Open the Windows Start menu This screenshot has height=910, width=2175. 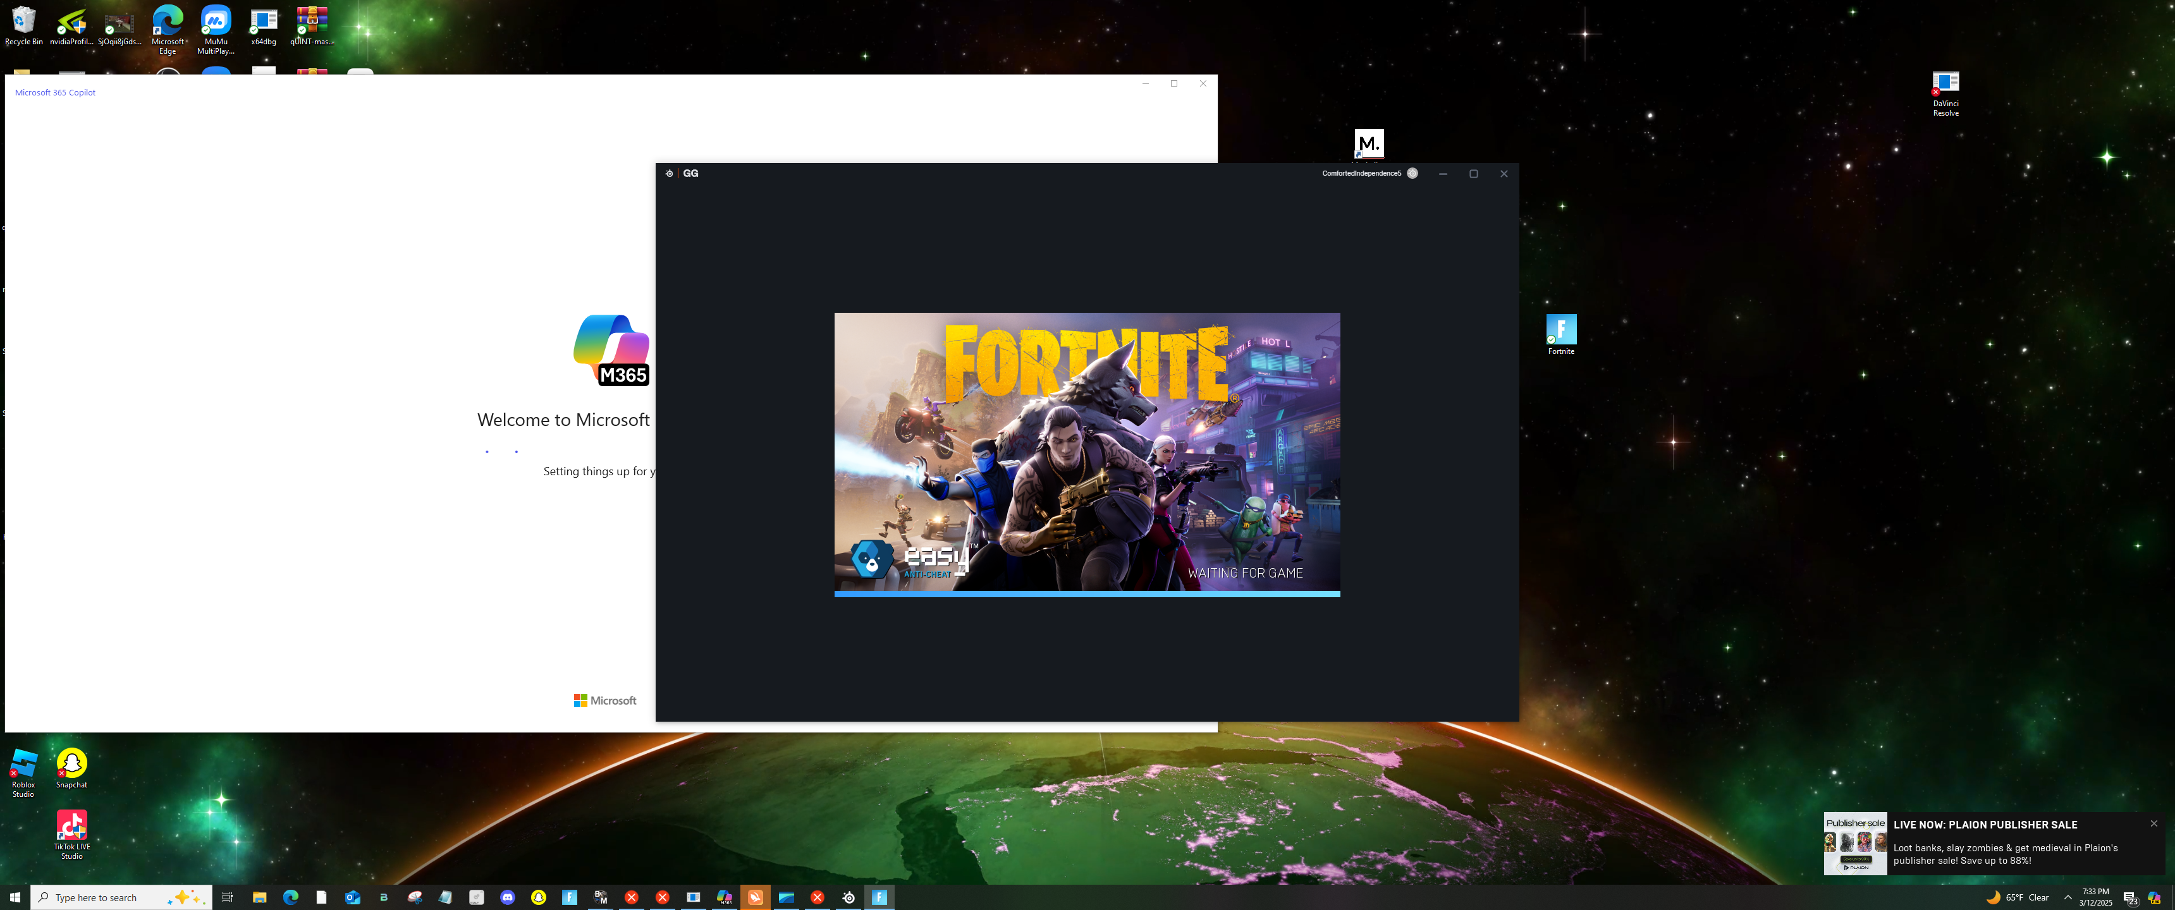pyautogui.click(x=15, y=897)
